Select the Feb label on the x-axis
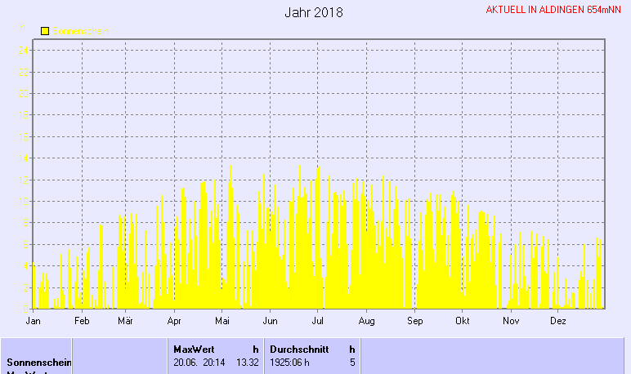Image resolution: width=631 pixels, height=374 pixels. tap(81, 322)
